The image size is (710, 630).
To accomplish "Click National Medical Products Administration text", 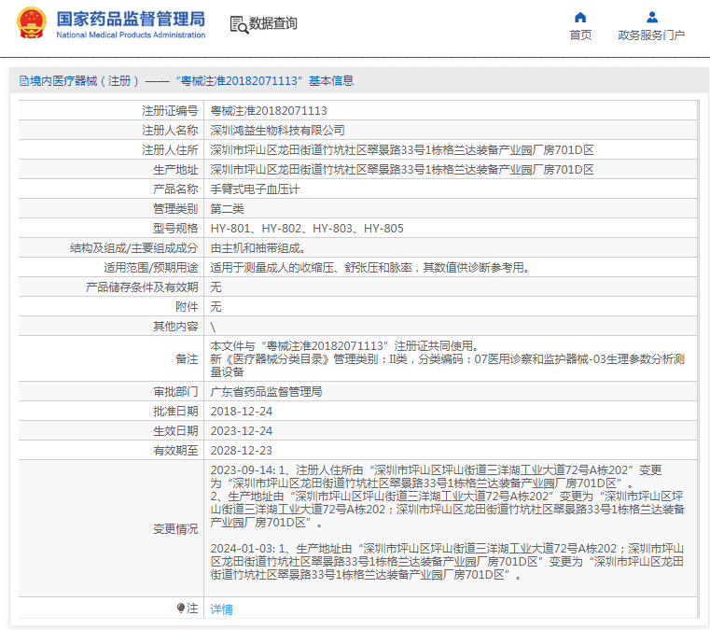I will (131, 35).
